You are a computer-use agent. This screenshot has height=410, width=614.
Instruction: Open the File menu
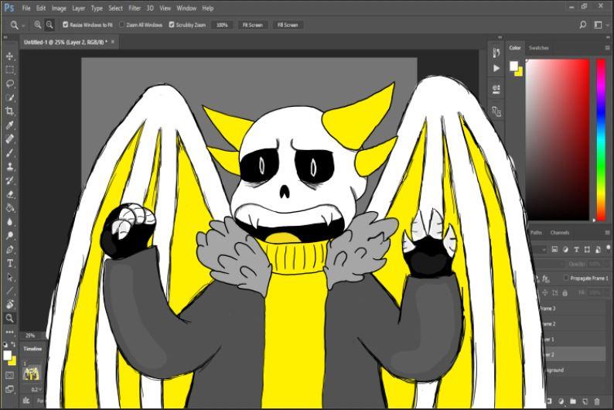tap(26, 8)
